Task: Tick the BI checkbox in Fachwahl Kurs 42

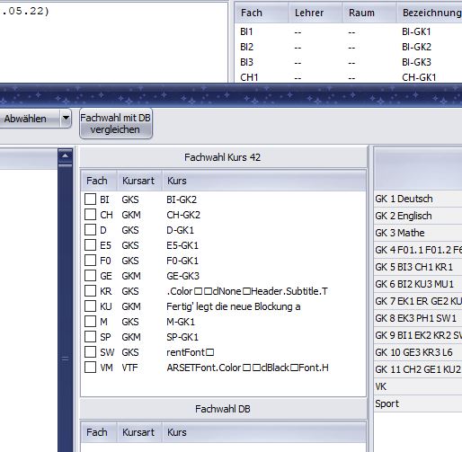Action: point(90,199)
